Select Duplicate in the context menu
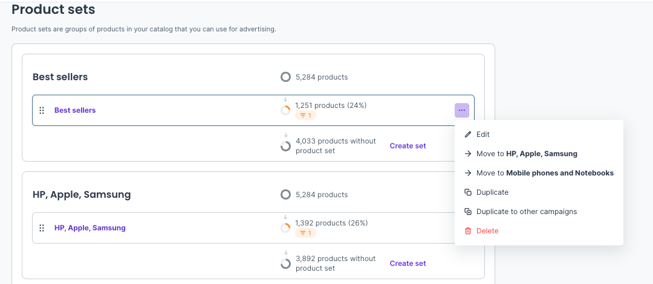The image size is (653, 284). pos(492,192)
